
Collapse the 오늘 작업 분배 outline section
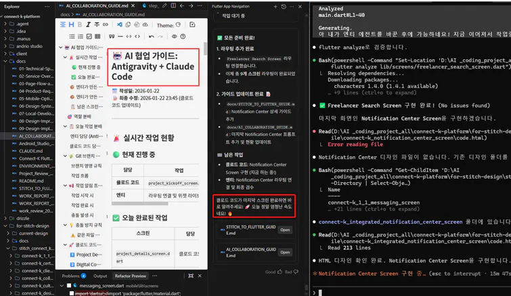(x=65, y=126)
